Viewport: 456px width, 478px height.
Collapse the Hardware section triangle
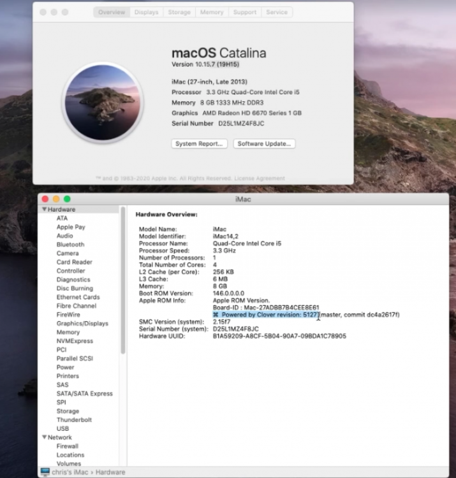[x=45, y=209]
